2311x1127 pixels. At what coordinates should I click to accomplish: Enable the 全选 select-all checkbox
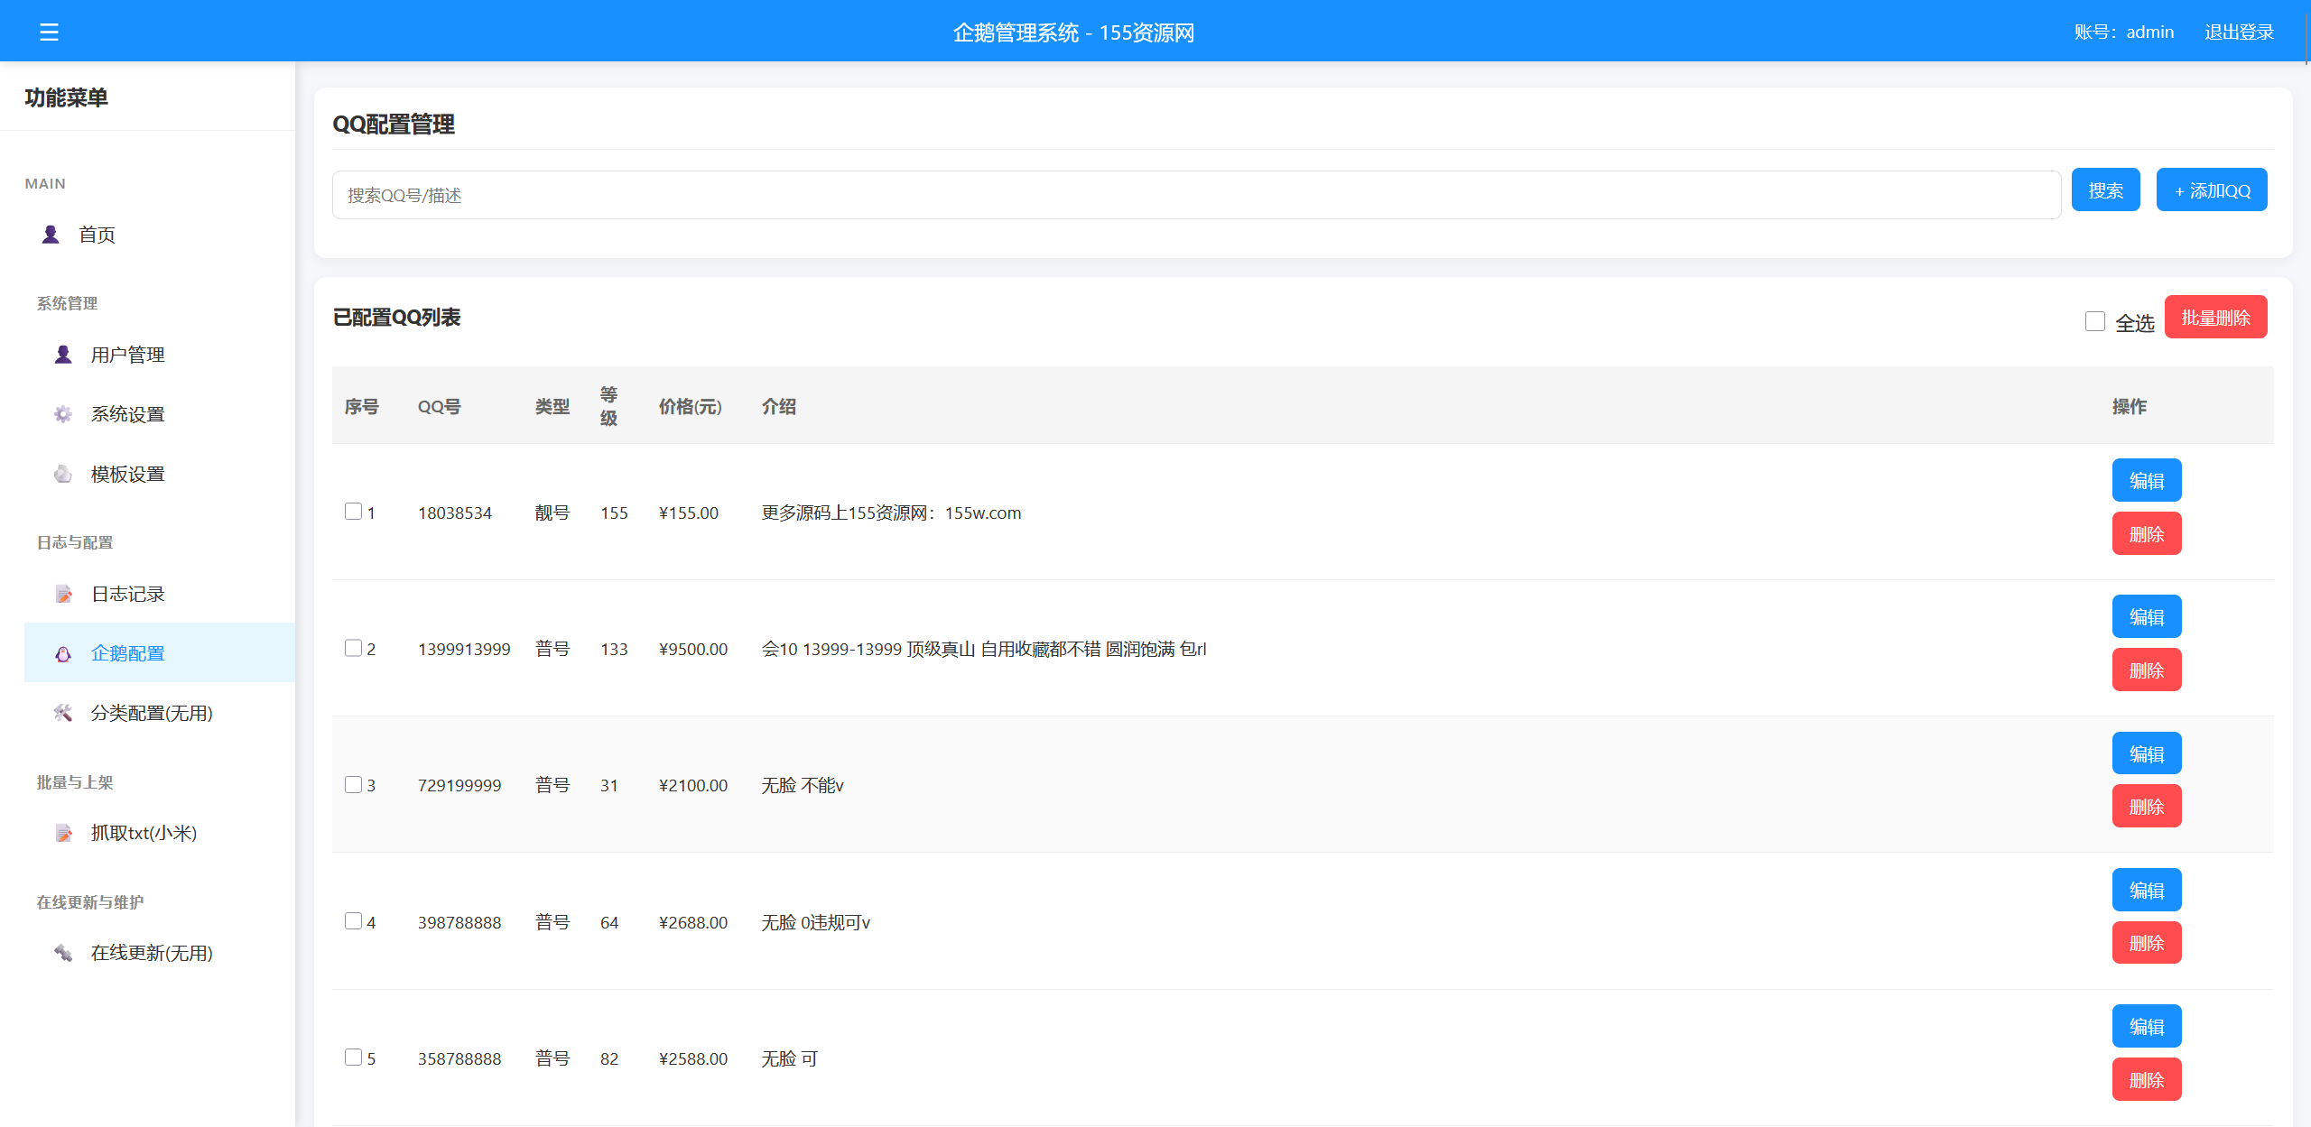tap(2094, 320)
